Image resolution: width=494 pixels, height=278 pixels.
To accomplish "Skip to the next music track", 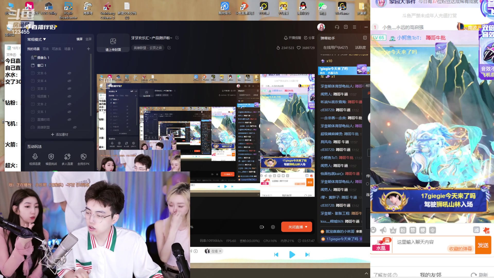I will click(307, 255).
